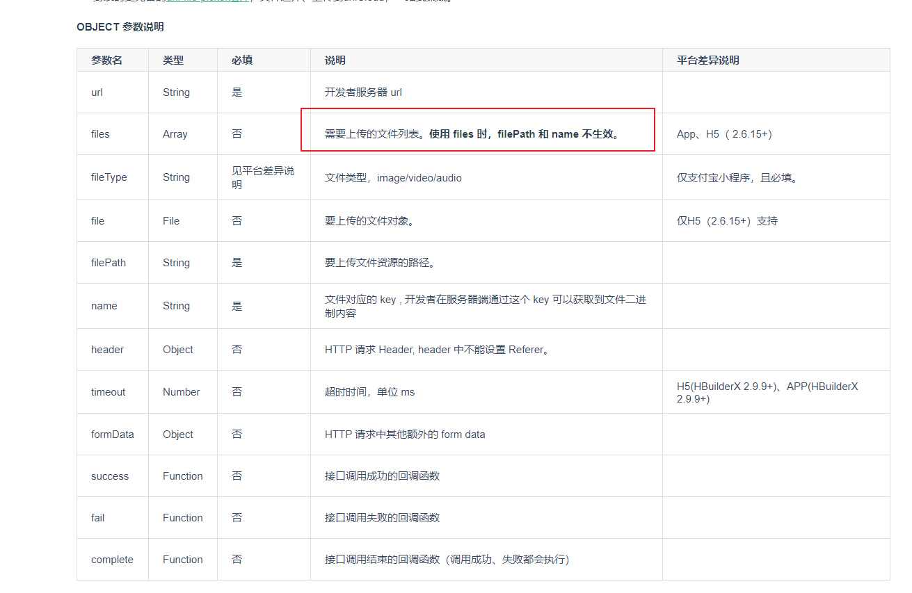Click "接口调用成功的回调函数" description
Viewport: 912px width, 593px height.
click(x=382, y=476)
